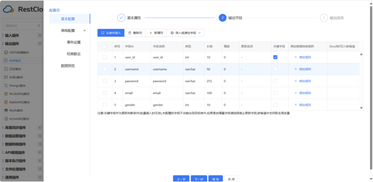Click the RabbitMQ输出 component icon
The image size is (373, 182).
6,102
